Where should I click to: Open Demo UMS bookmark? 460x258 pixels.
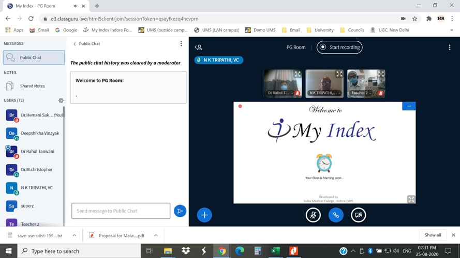click(x=260, y=30)
